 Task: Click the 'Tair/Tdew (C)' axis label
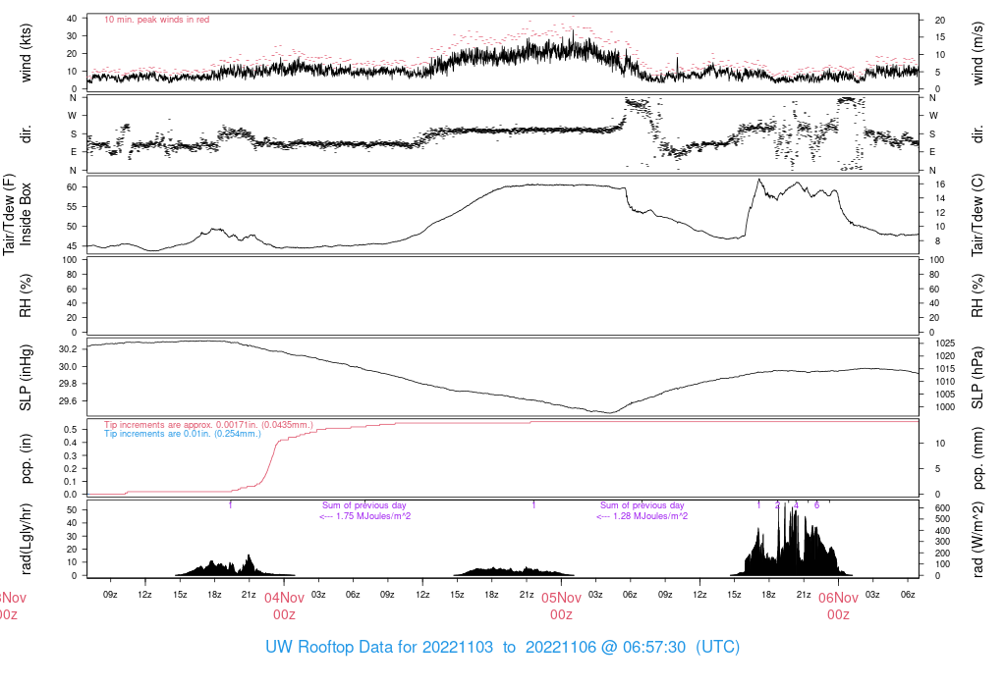(x=978, y=215)
